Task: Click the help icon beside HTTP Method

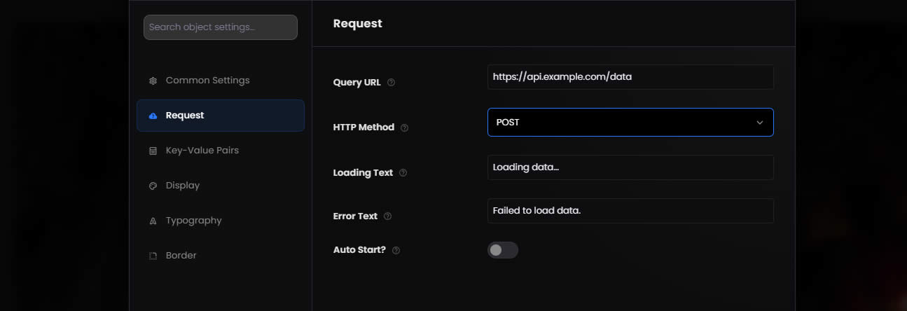Action: click(x=404, y=127)
